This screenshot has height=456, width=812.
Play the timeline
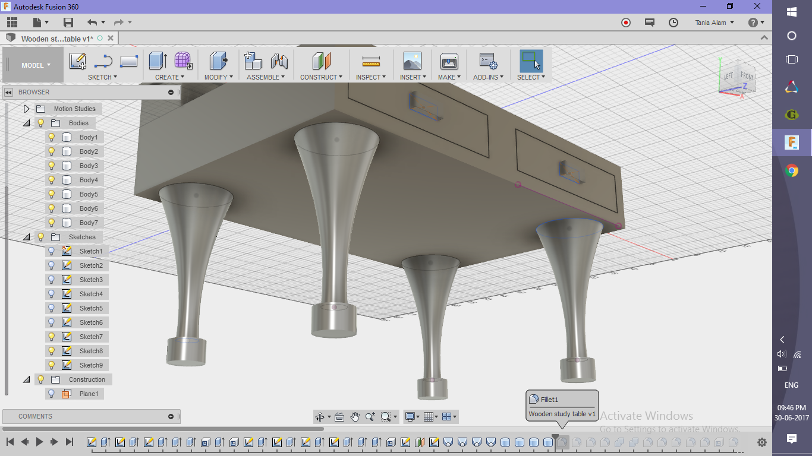40,442
